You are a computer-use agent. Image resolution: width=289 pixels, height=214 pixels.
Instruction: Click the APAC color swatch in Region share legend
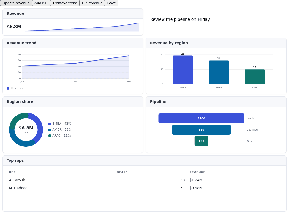click(x=50, y=136)
